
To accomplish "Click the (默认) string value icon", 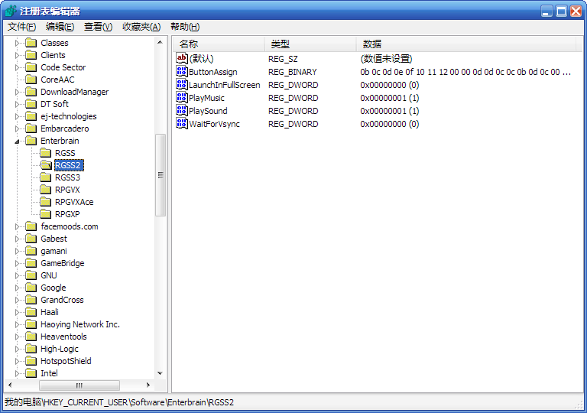I will point(182,58).
